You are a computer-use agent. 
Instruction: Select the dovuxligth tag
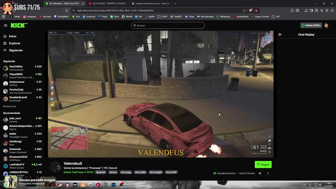(156, 172)
